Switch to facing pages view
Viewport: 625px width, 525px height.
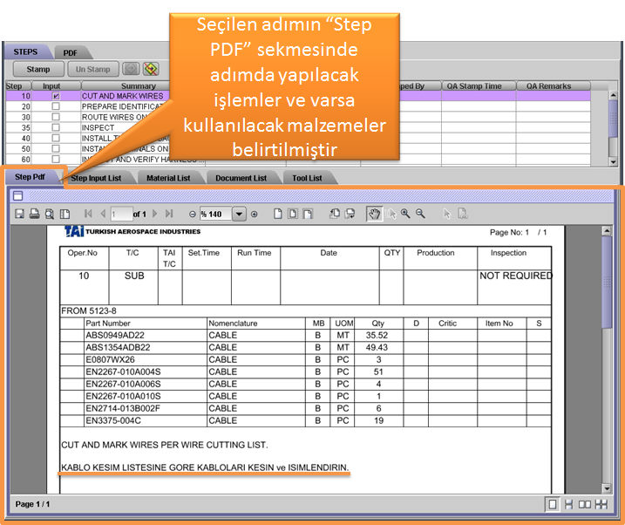pyautogui.click(x=585, y=505)
